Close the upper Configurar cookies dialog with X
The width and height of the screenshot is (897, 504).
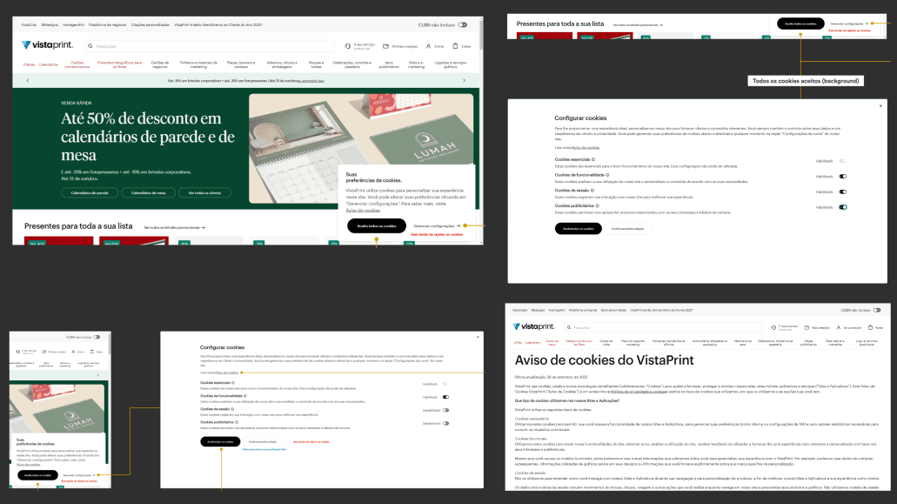880,106
